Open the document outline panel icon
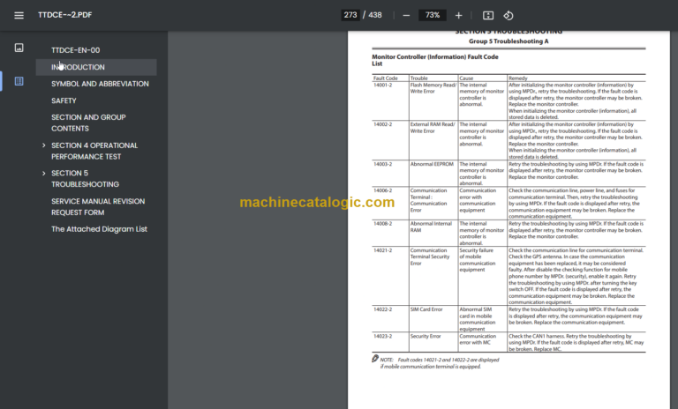The width and height of the screenshot is (678, 409). [x=19, y=81]
